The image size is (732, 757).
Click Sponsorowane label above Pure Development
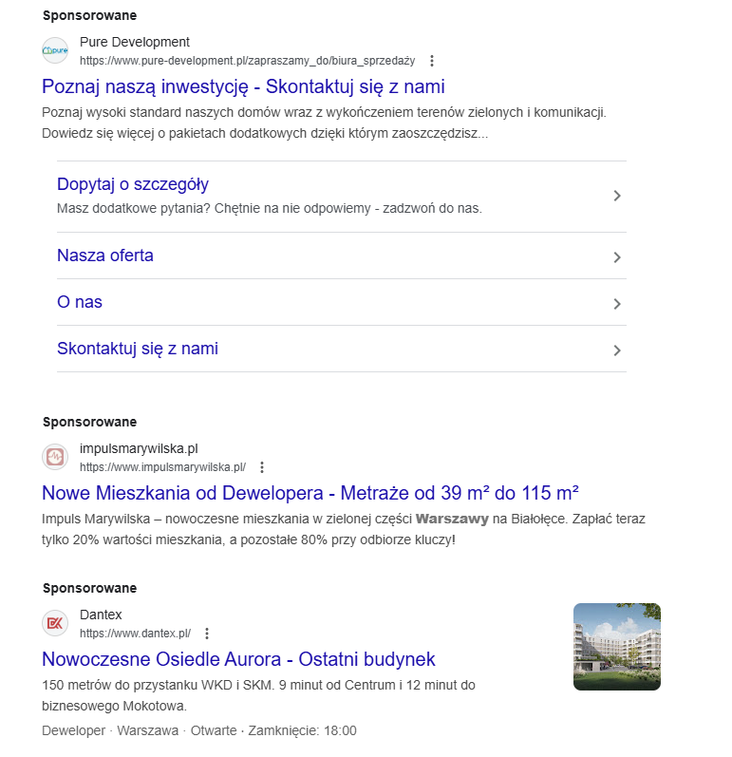click(x=90, y=15)
